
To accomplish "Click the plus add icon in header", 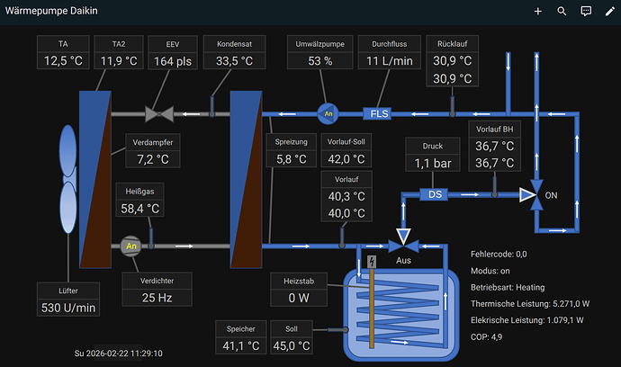I will pos(538,12).
